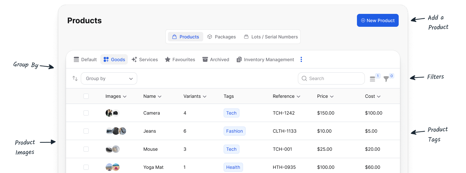Click the product name Yoga Mat
Viewport: 466px width, 173px height.
tap(153, 167)
